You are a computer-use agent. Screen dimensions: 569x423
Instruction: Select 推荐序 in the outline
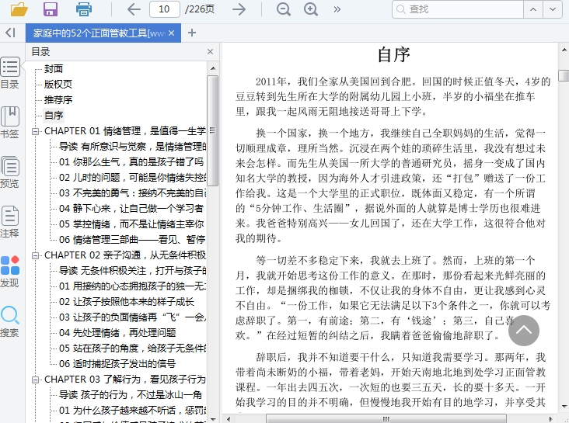(x=58, y=100)
